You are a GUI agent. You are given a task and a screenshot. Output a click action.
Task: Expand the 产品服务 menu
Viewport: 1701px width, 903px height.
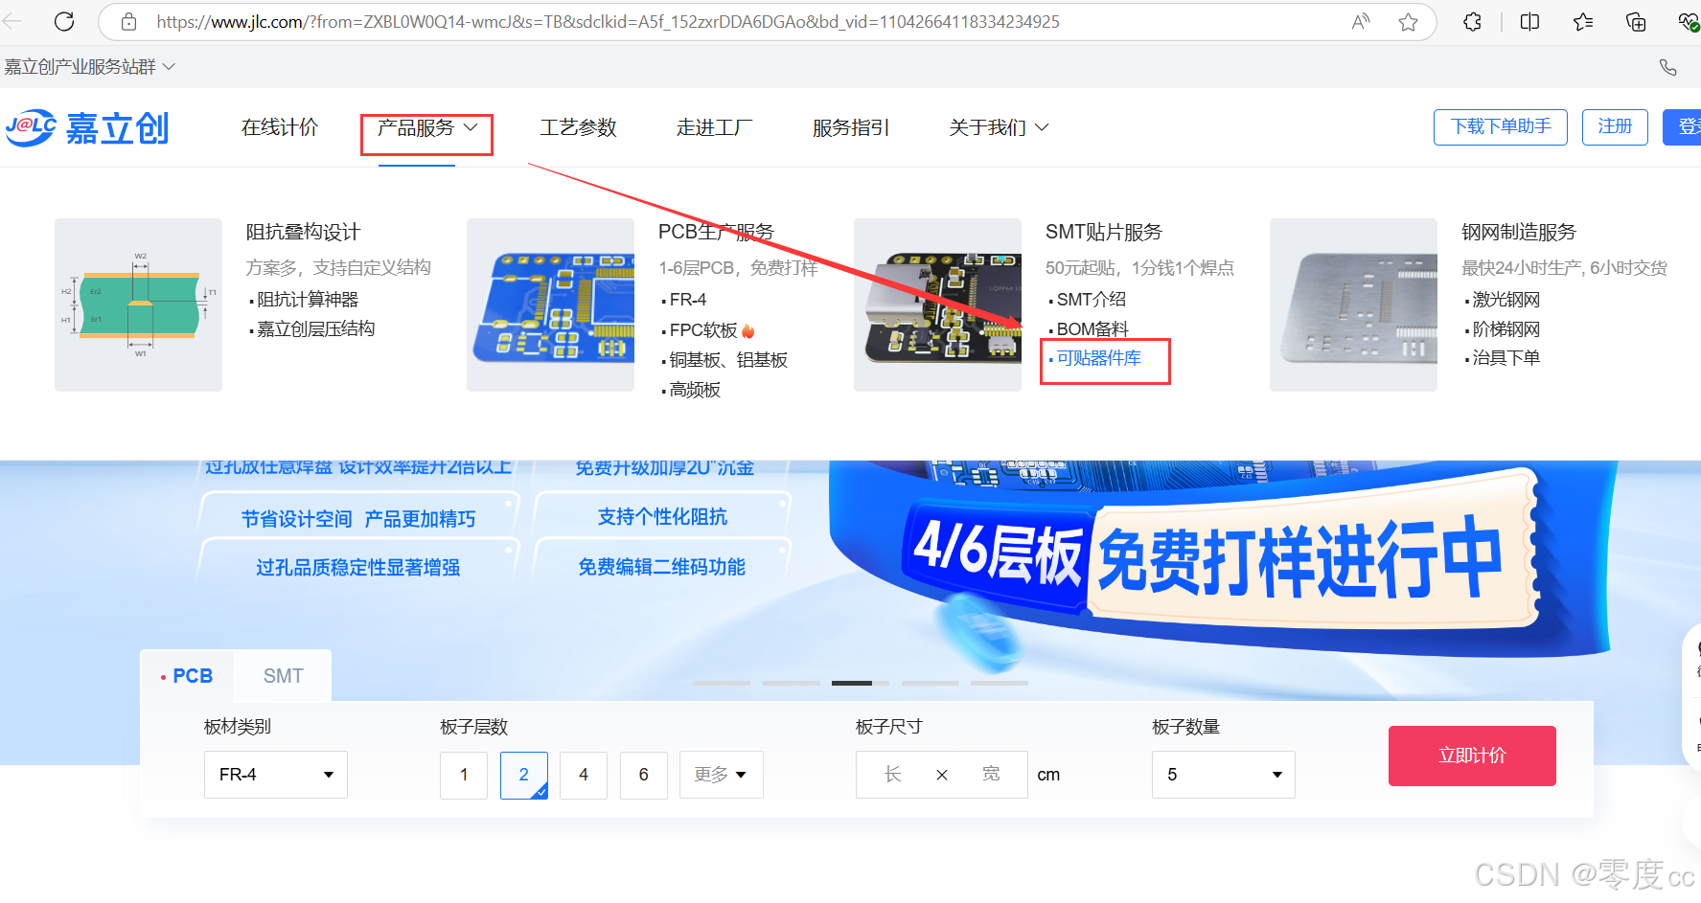point(427,127)
